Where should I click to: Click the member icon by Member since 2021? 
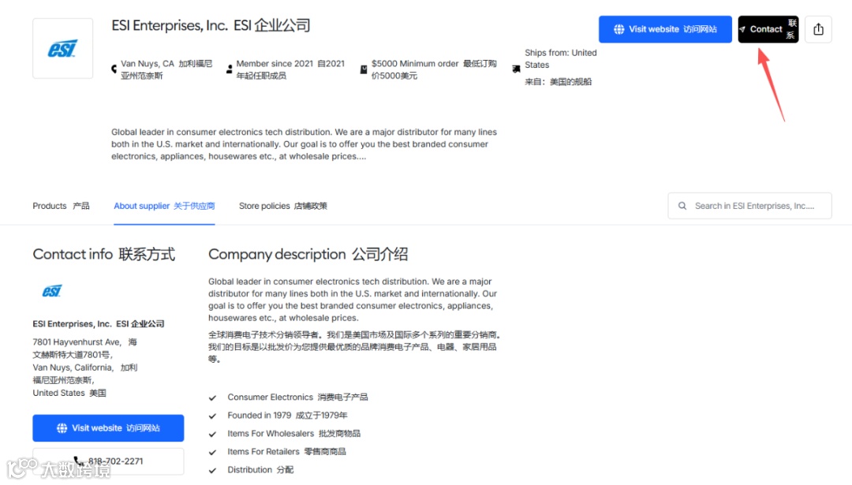(230, 69)
